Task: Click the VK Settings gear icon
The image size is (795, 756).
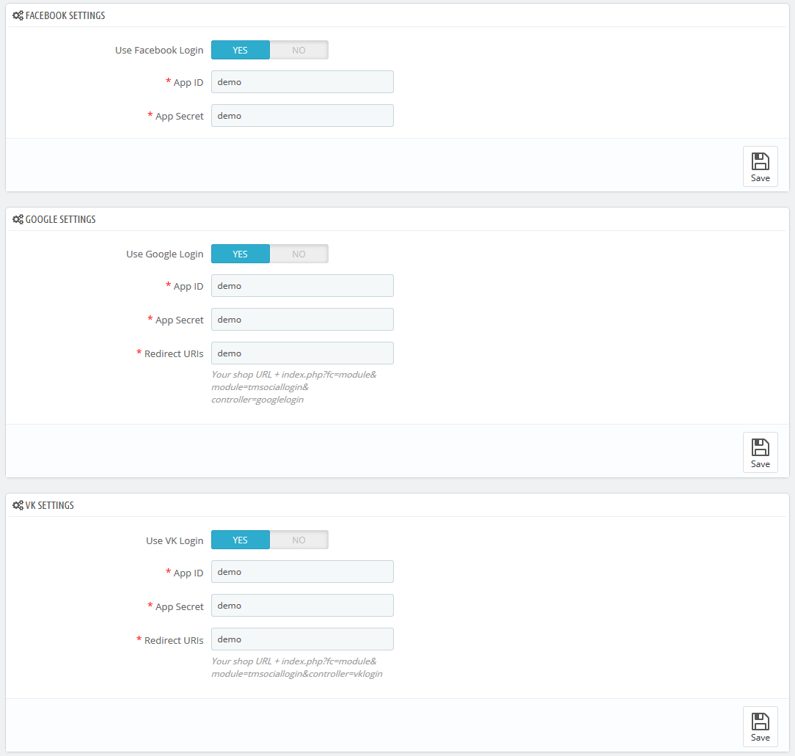Action: coord(18,505)
